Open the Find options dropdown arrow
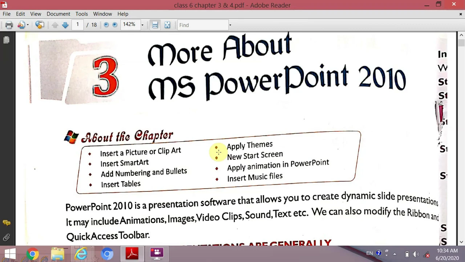The image size is (465, 262). (230, 25)
